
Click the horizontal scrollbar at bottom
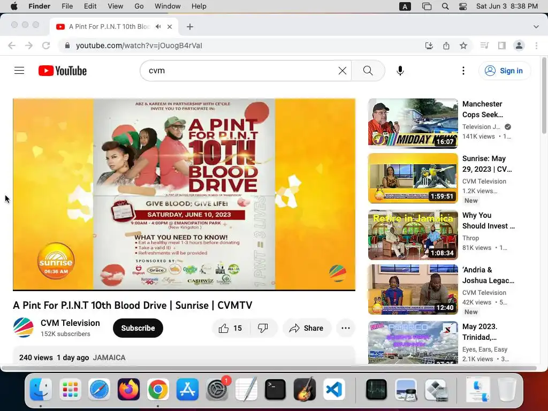(269, 368)
